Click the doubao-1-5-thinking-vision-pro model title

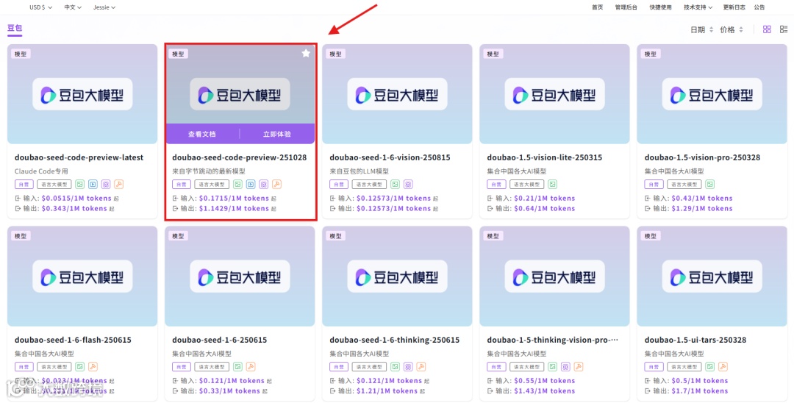(x=552, y=340)
